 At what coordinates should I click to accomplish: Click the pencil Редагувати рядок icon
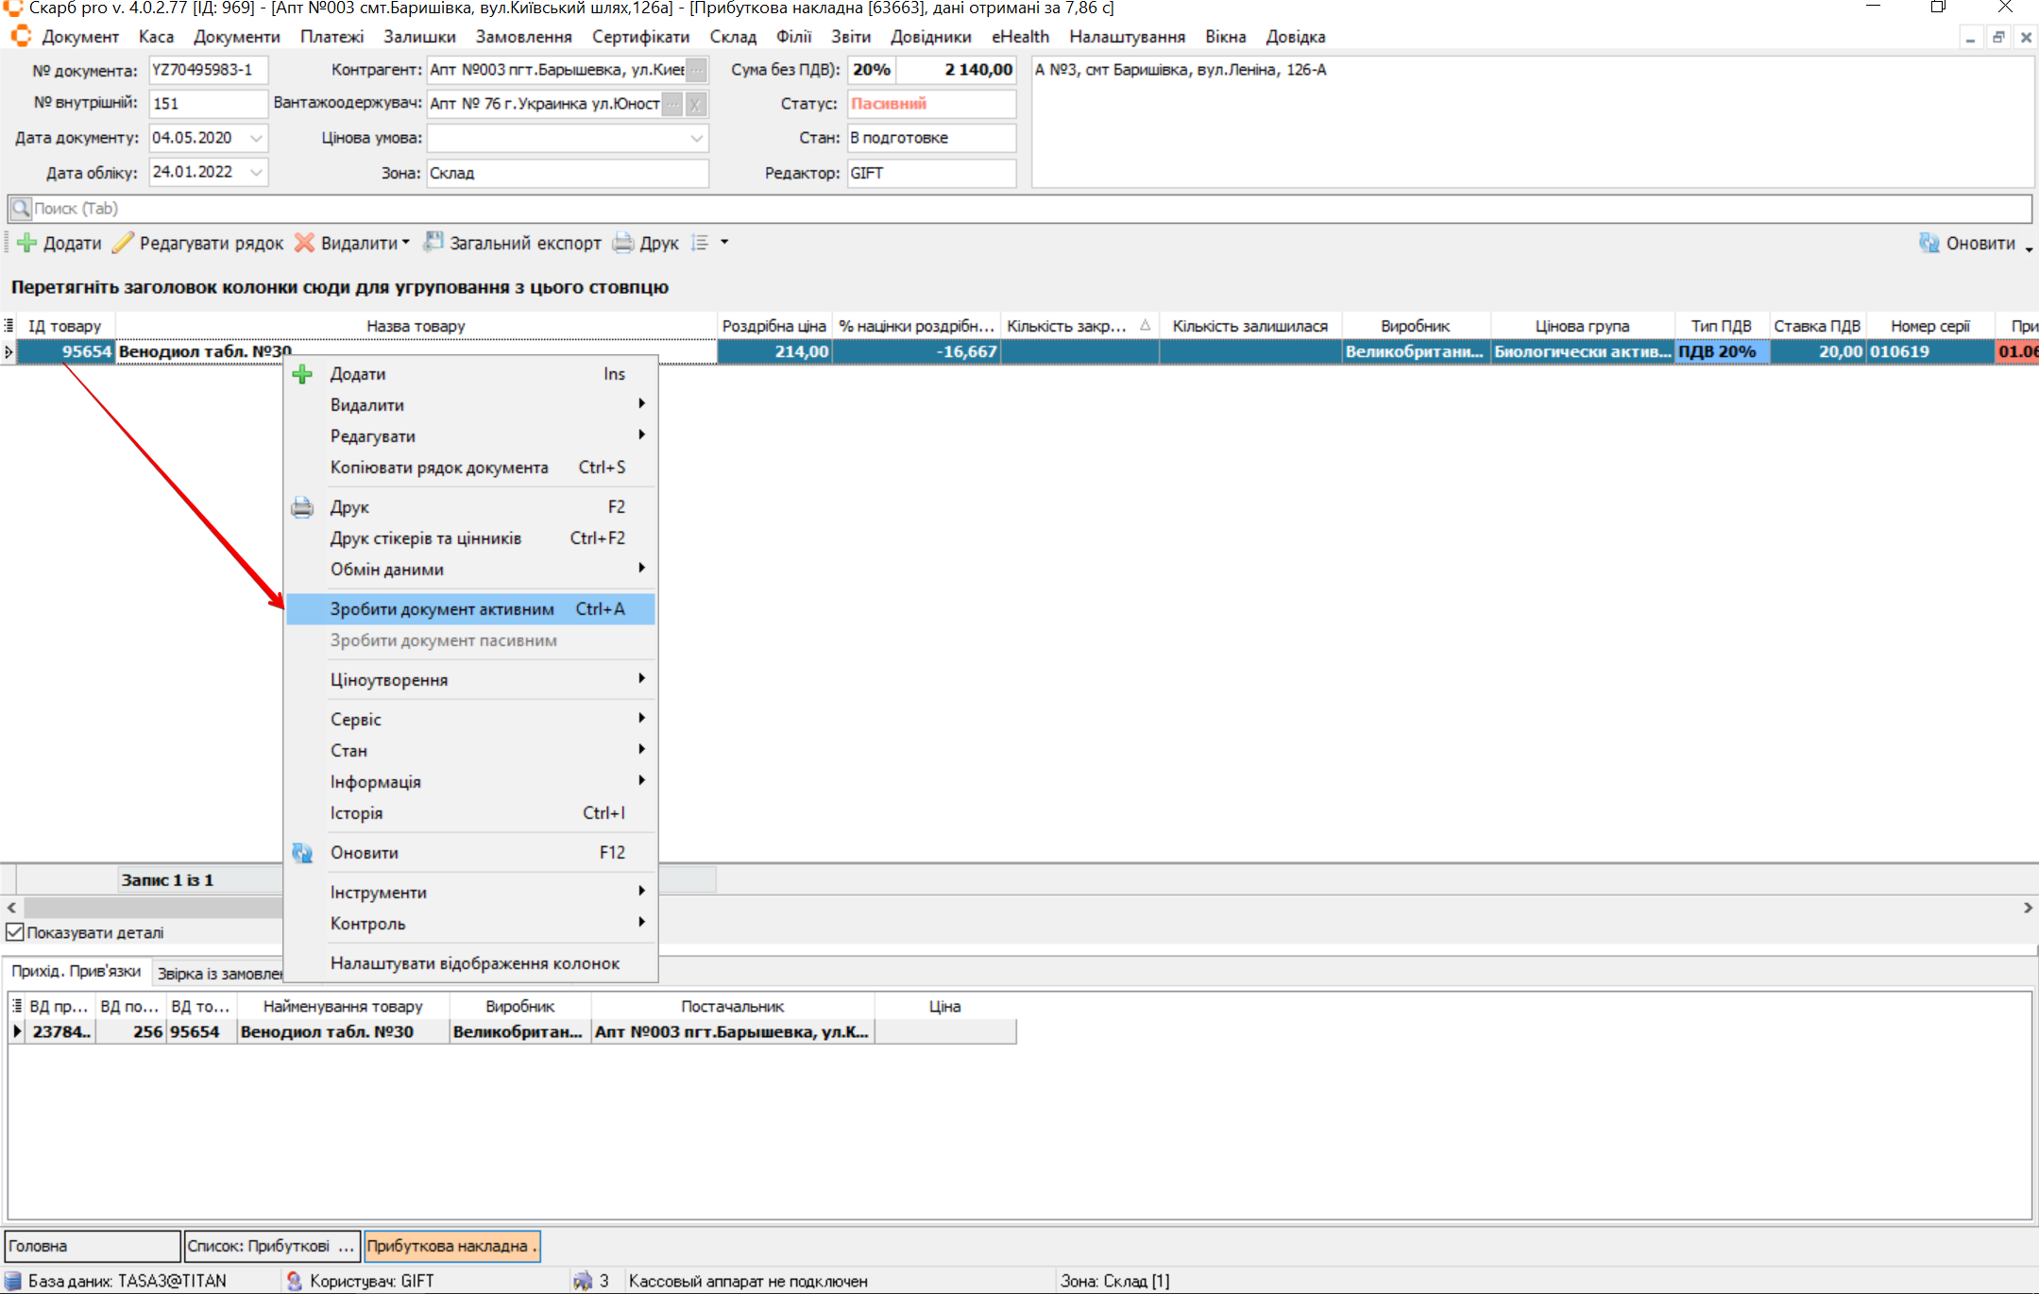click(123, 244)
